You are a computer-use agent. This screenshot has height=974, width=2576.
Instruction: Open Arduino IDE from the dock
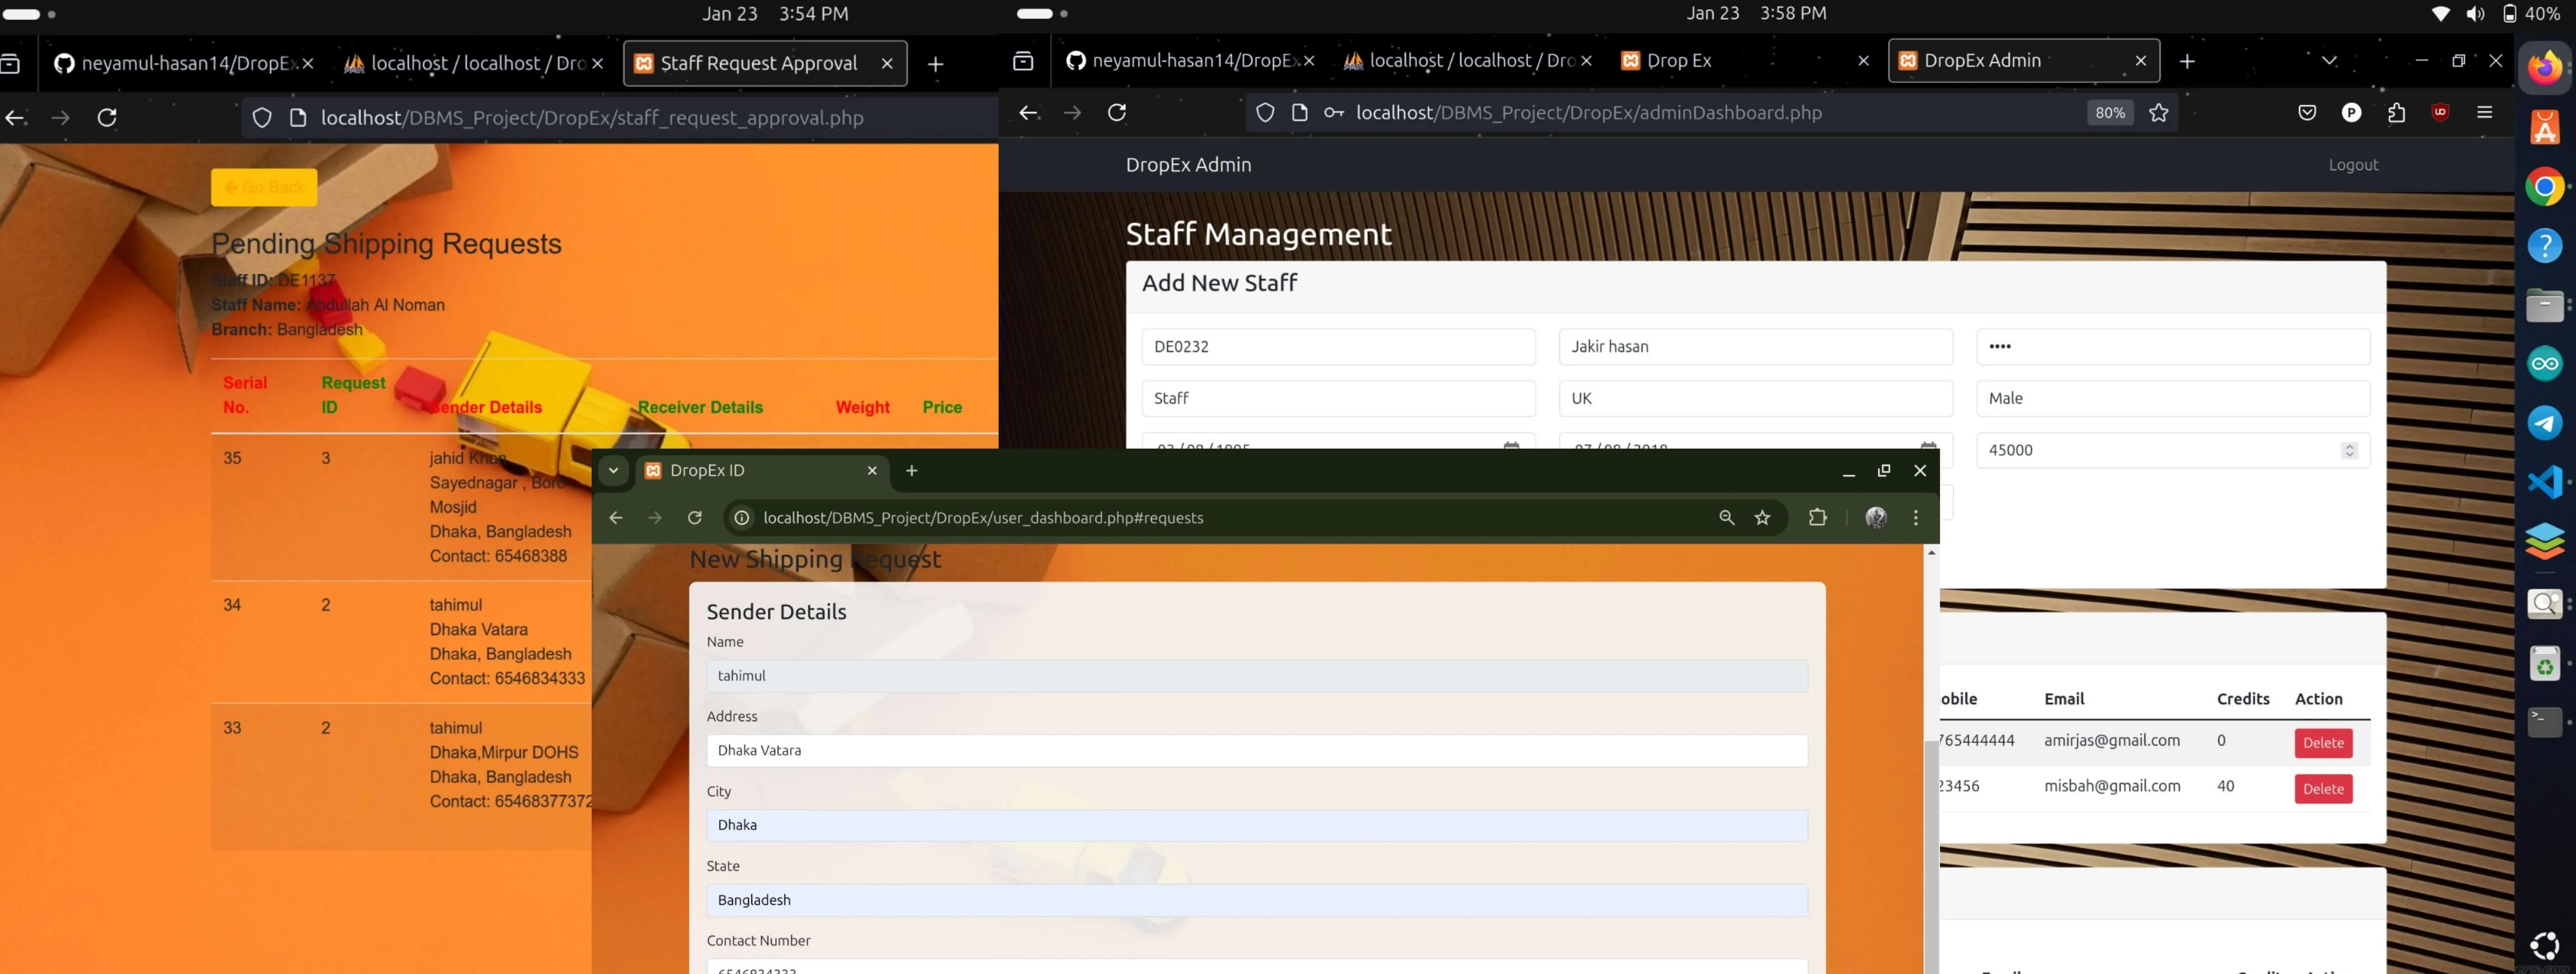click(x=2545, y=364)
